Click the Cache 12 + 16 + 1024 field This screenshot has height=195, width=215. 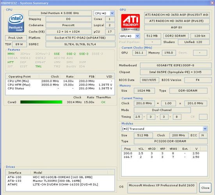click(x=68, y=32)
